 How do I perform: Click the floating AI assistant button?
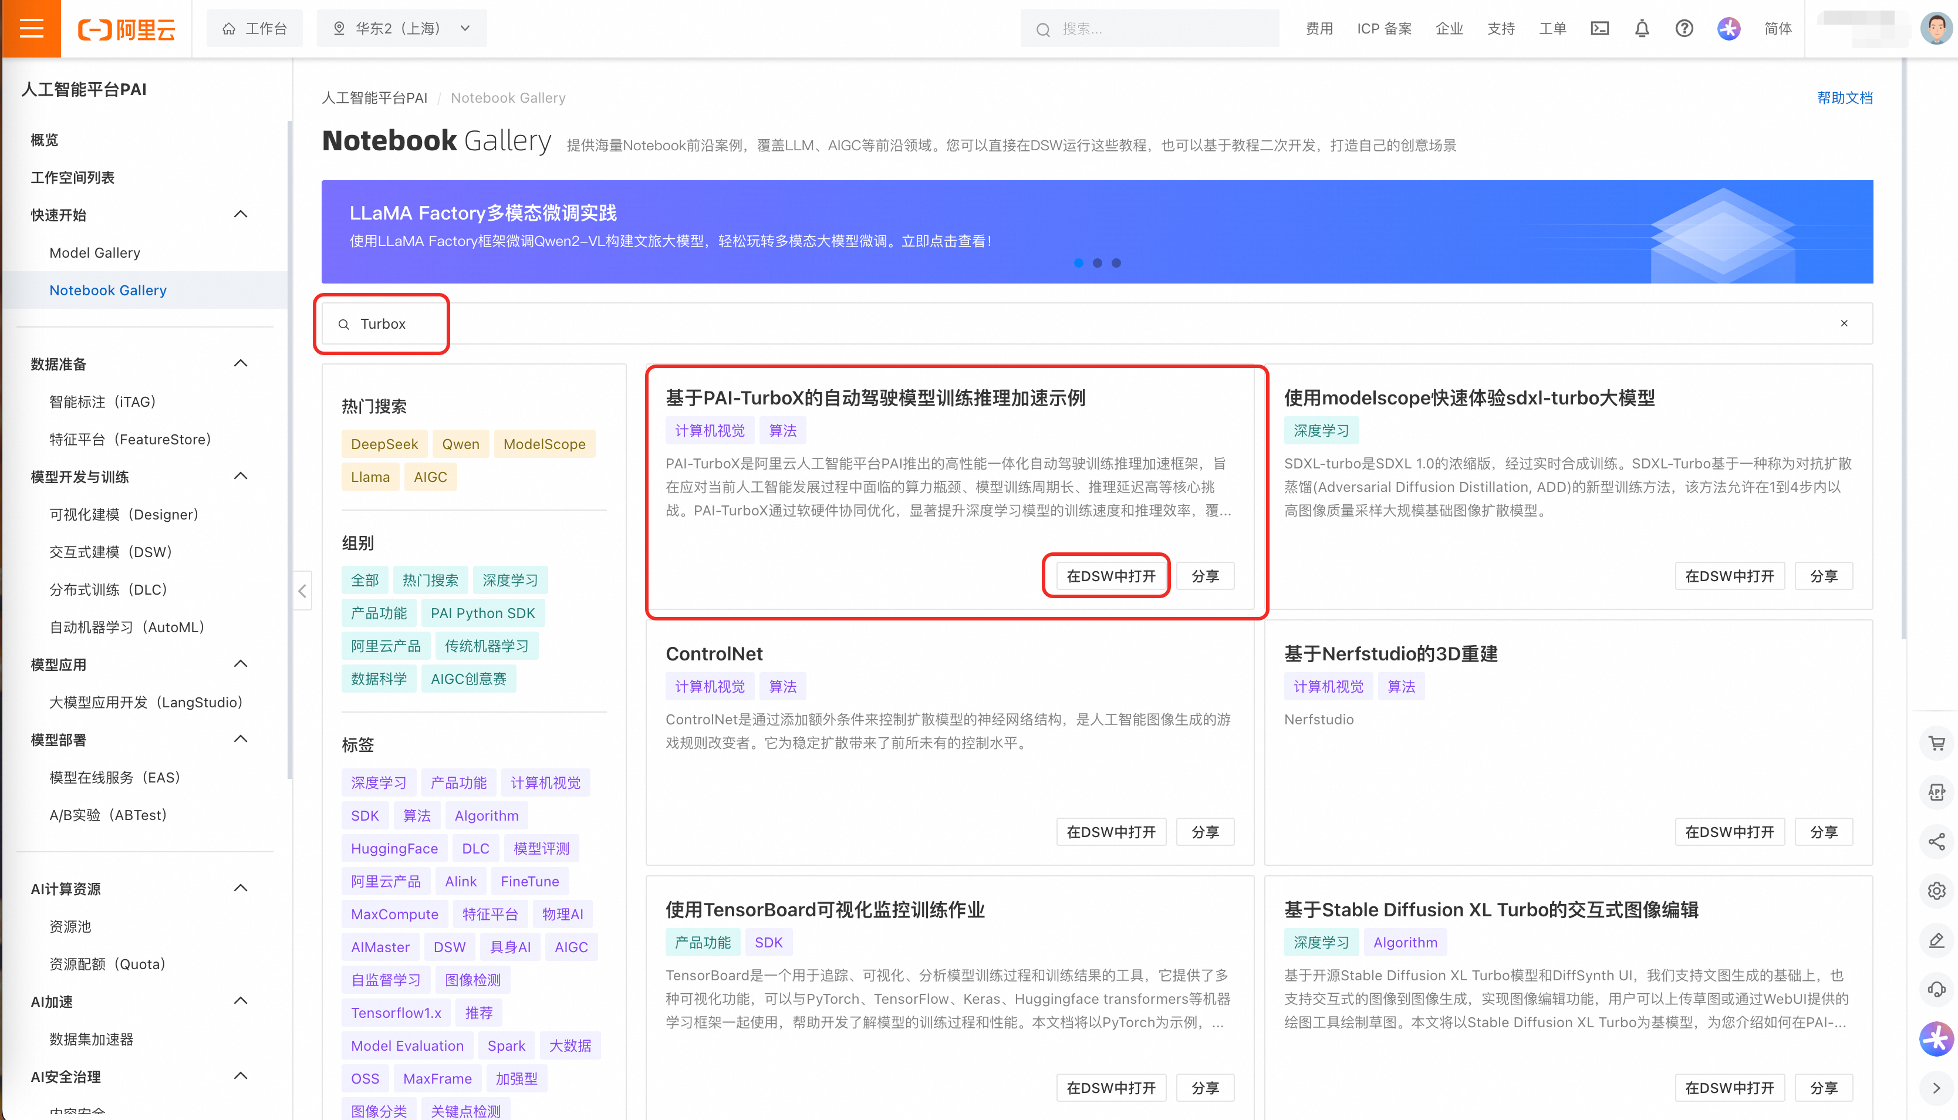(x=1936, y=1039)
